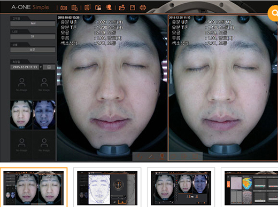Click the export arrow icon on overlay bar
The width and height of the screenshot is (278, 207).
(x=184, y=157)
